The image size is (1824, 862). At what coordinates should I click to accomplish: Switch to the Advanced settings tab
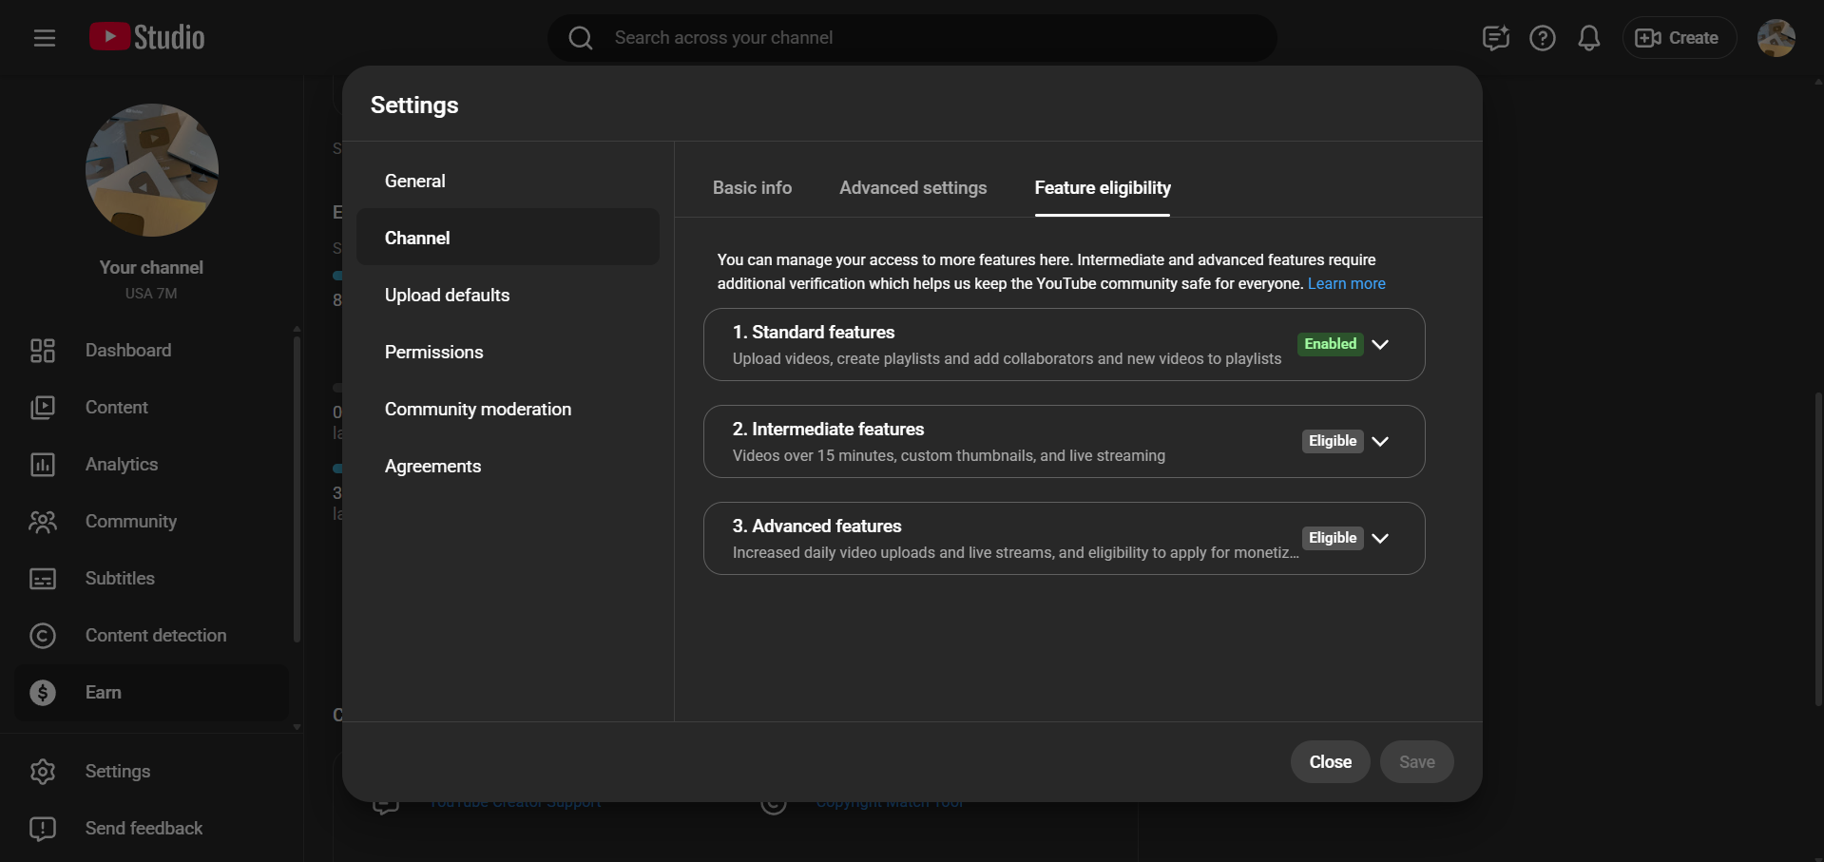912,188
